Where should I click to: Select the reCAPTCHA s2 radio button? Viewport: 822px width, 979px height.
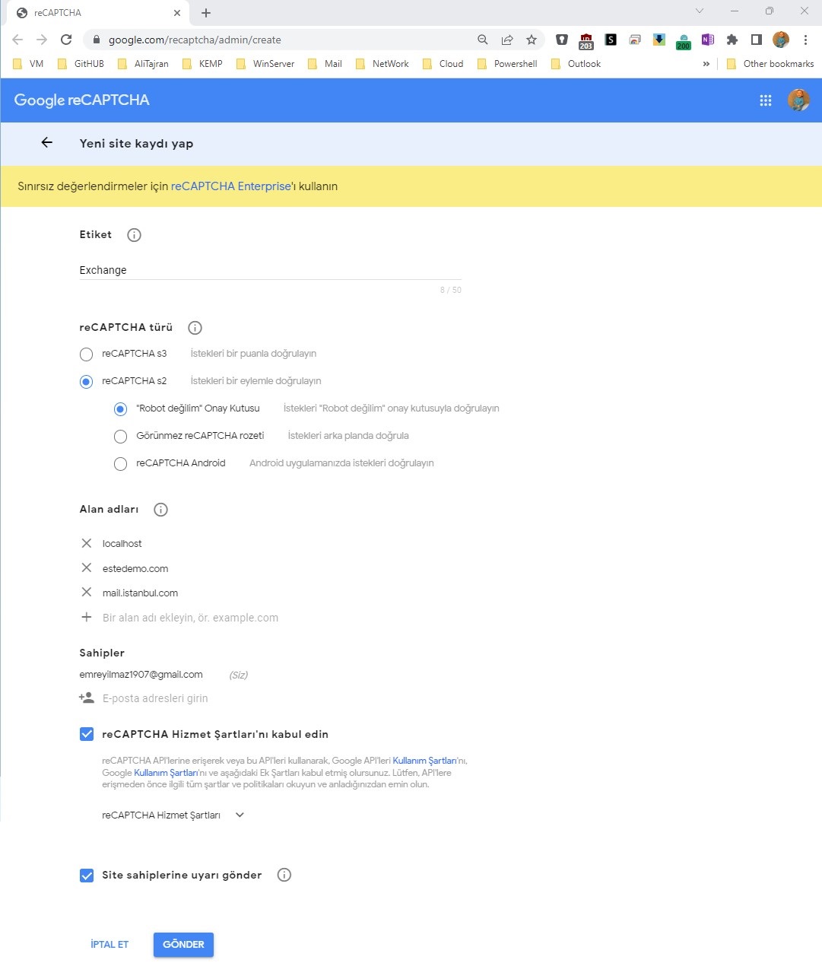[87, 382]
